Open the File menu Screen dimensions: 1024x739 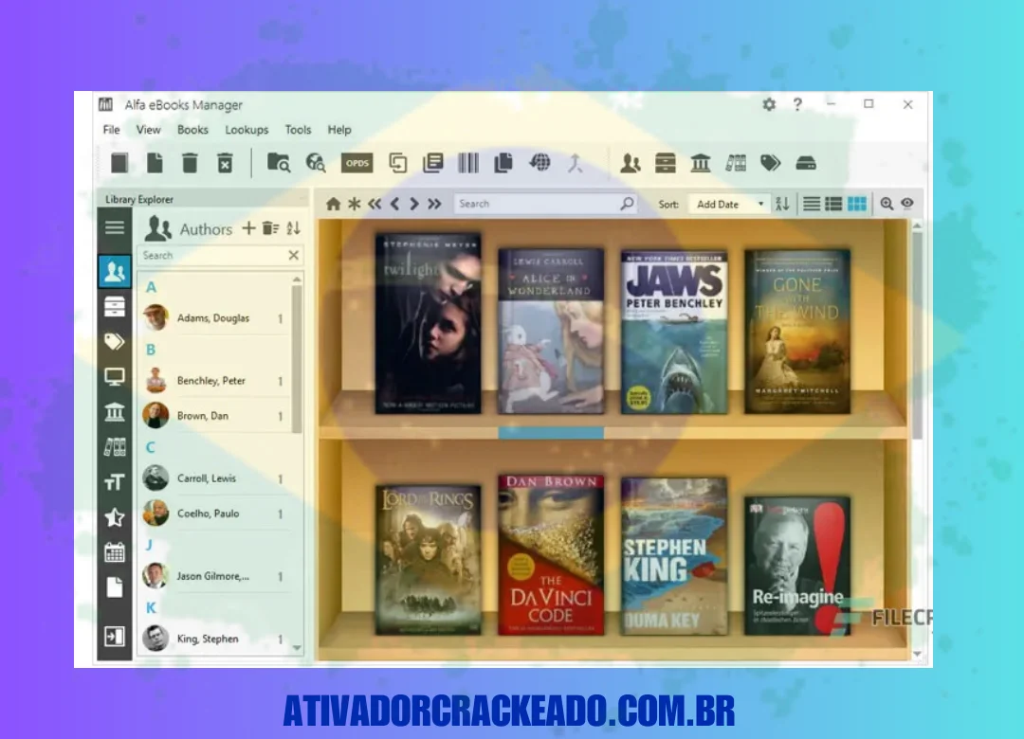click(112, 130)
